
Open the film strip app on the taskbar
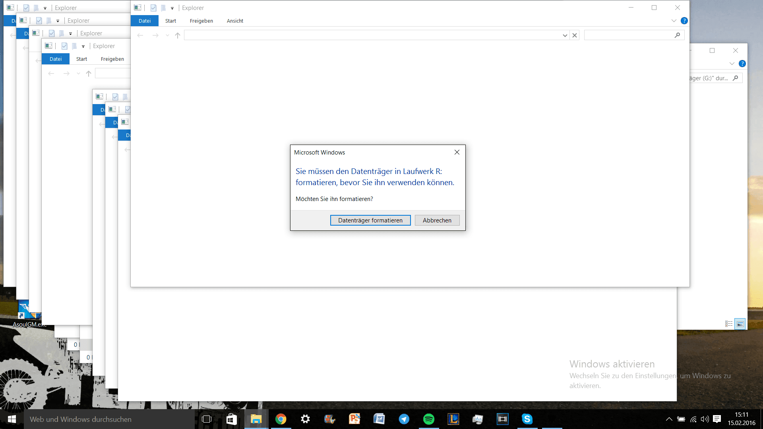pyautogui.click(x=502, y=419)
